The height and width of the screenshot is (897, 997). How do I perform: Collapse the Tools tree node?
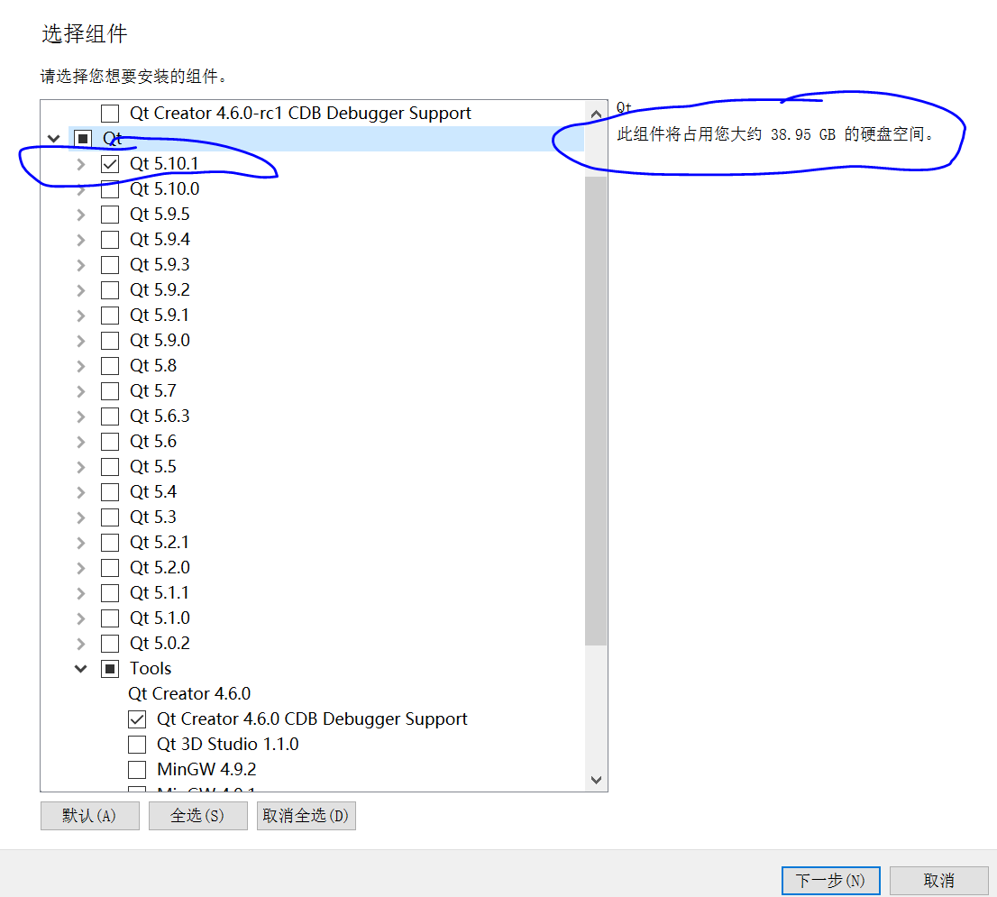[81, 669]
